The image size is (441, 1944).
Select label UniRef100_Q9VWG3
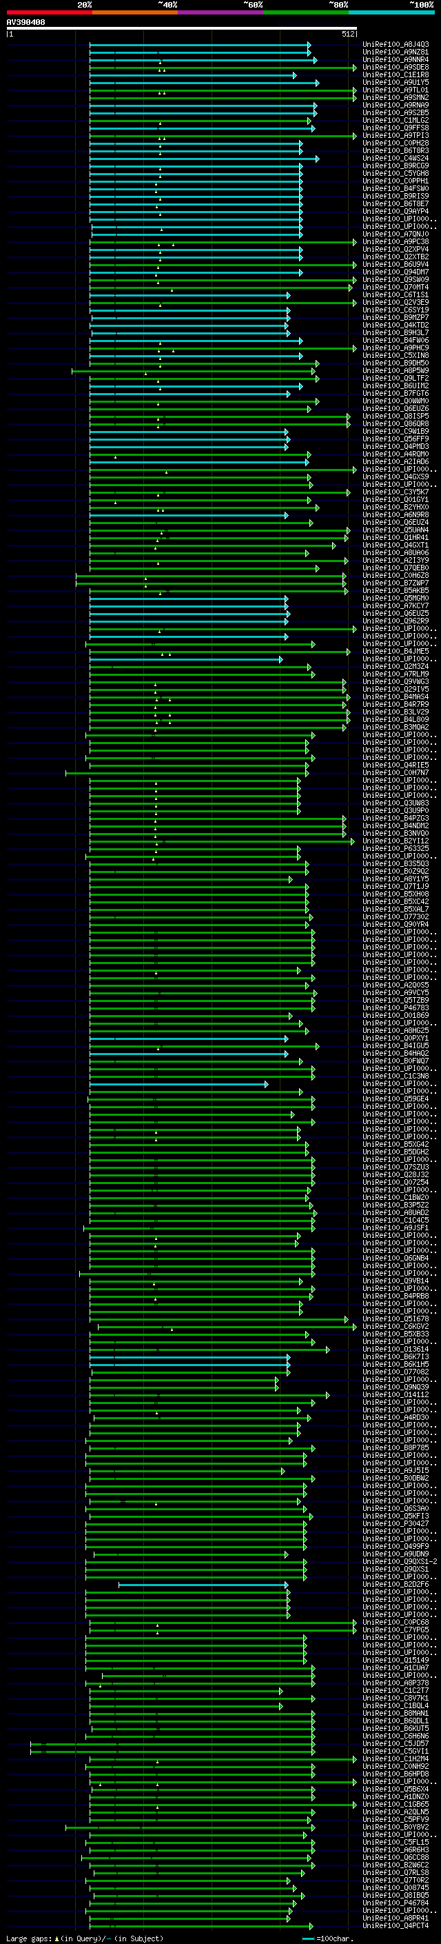click(x=396, y=681)
